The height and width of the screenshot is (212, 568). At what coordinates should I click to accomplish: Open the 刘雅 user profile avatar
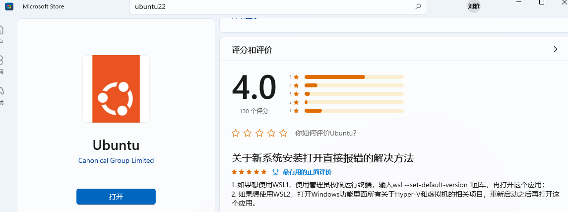tap(473, 6)
